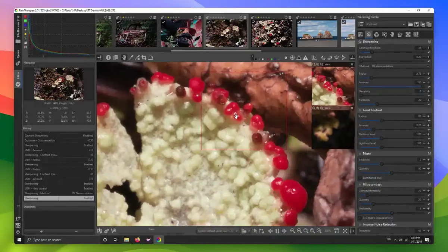Select the Hand pan tool
This screenshot has width=448, height=252.
coord(124,57)
